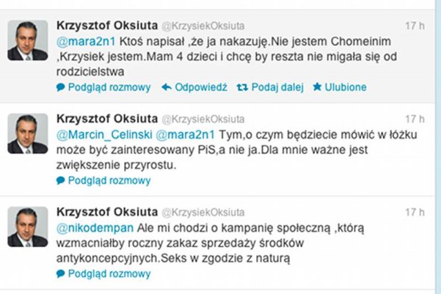Image resolution: width=441 pixels, height=294 pixels.
Task: Click speech bubble icon in first tweet
Action: [x=60, y=87]
